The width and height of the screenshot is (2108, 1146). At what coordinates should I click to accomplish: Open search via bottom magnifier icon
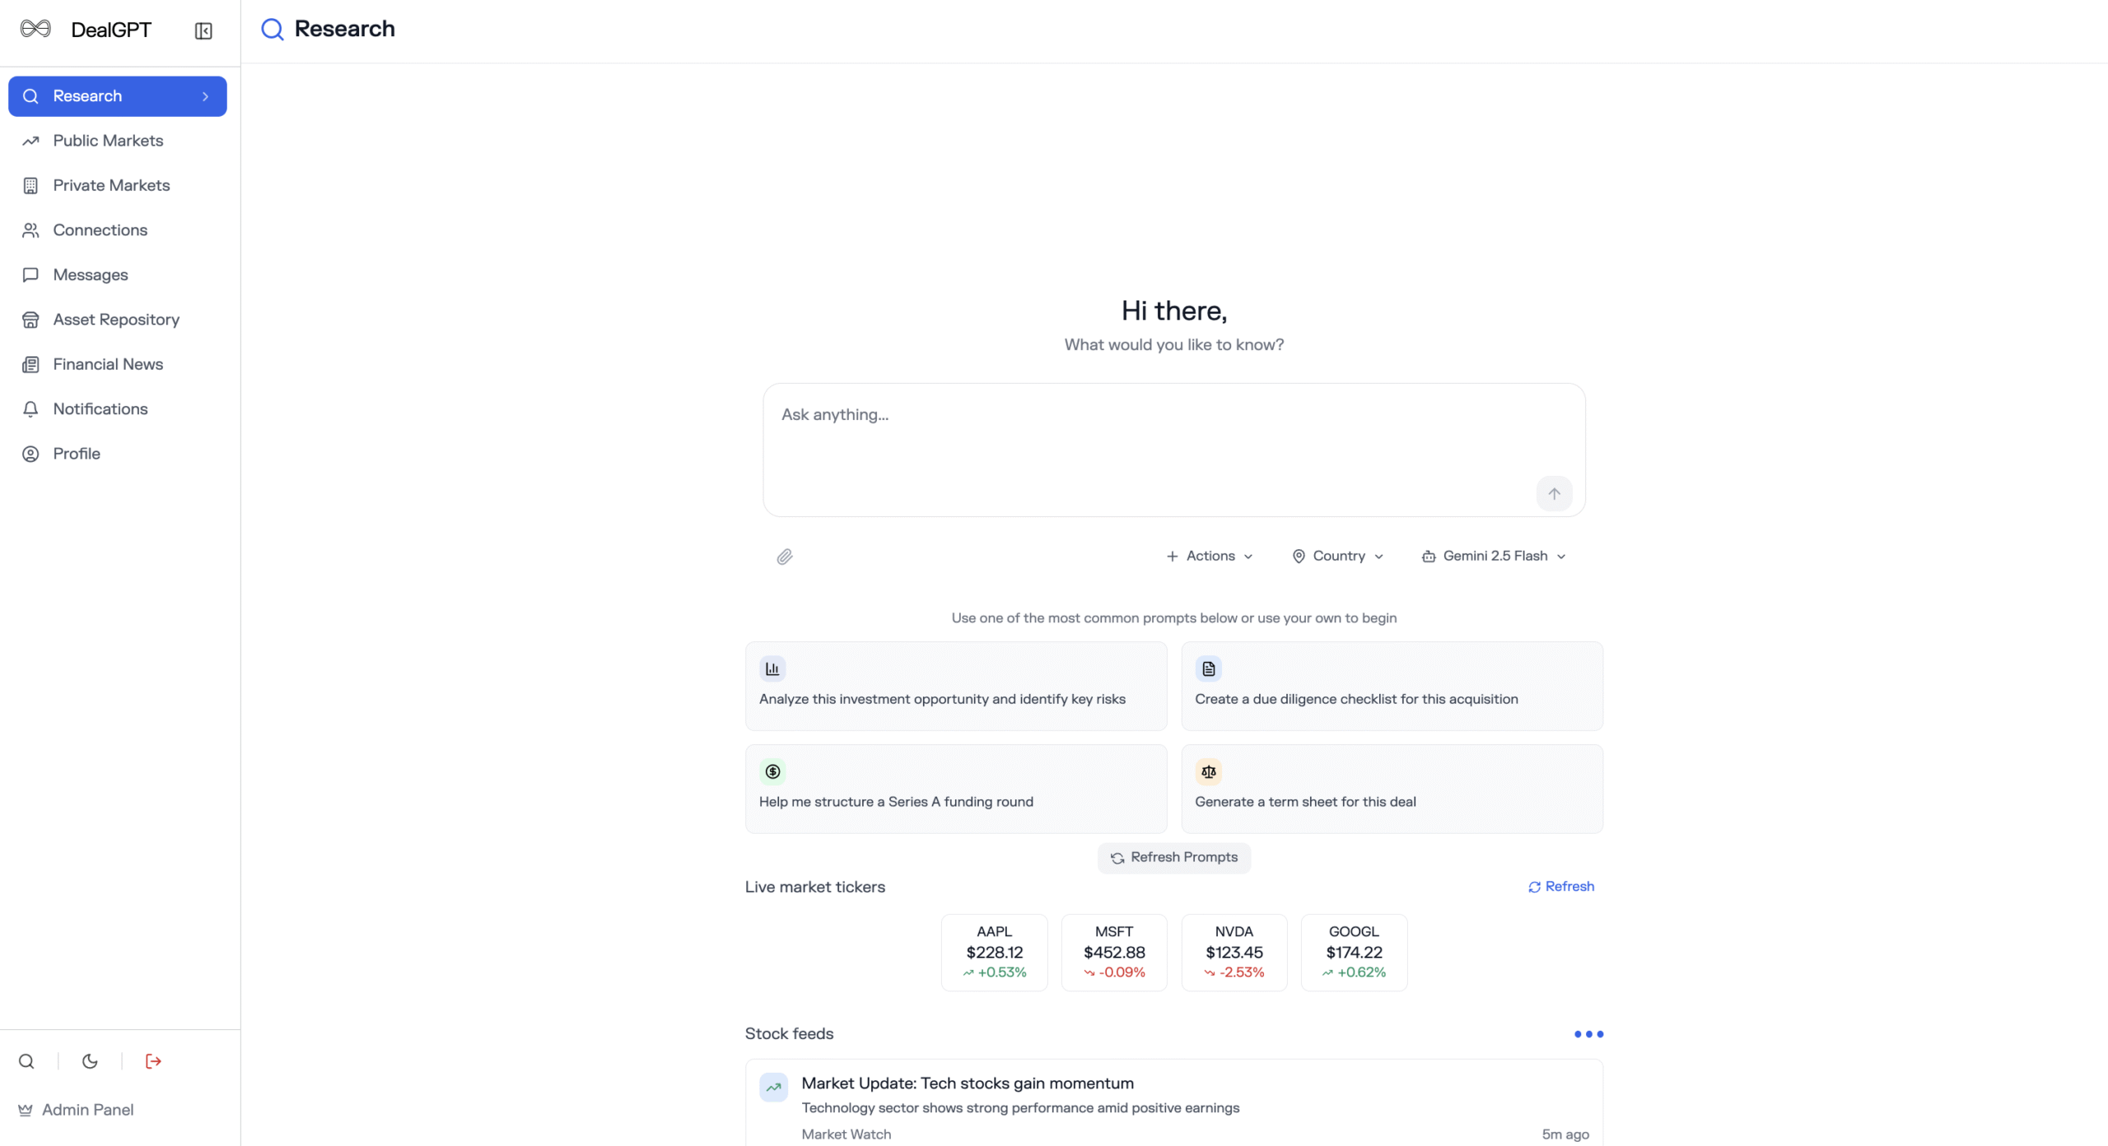point(26,1061)
